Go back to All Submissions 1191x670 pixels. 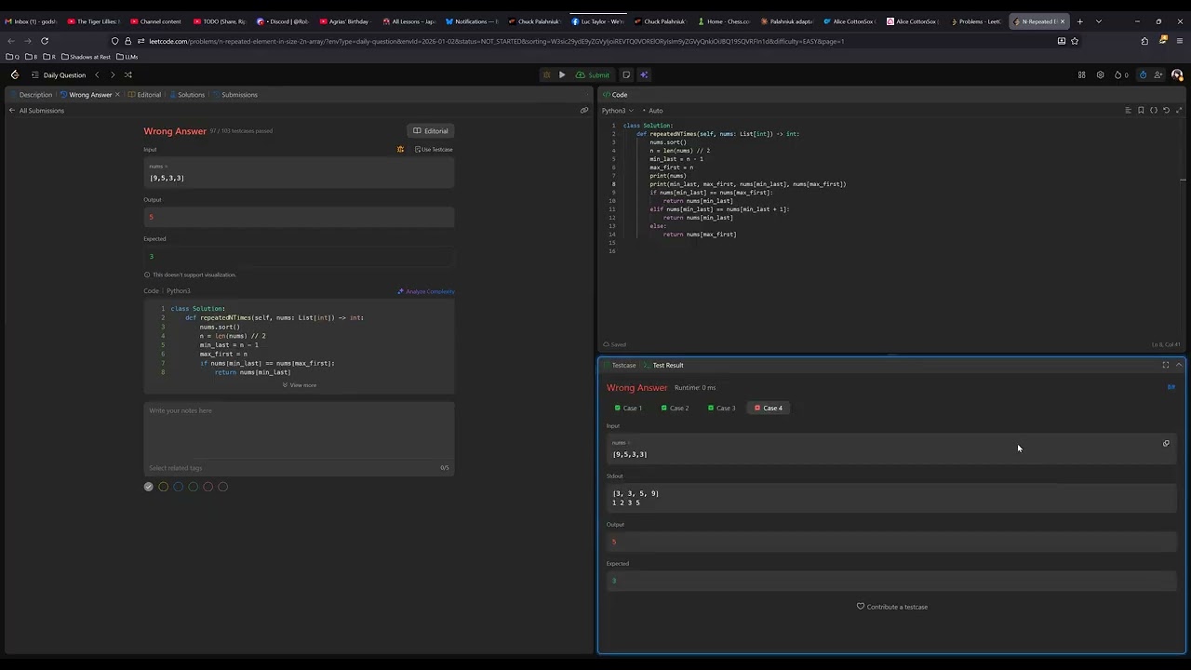37,111
